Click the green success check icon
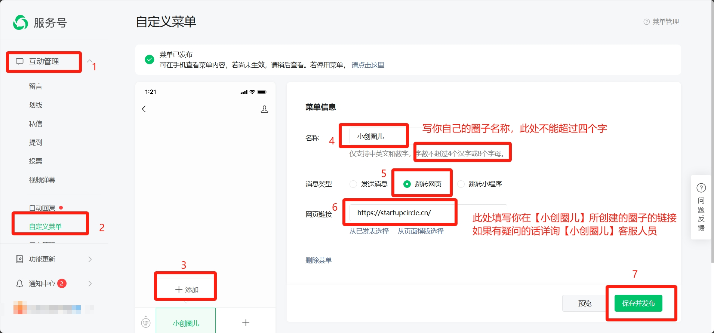The image size is (714, 333). (x=149, y=59)
